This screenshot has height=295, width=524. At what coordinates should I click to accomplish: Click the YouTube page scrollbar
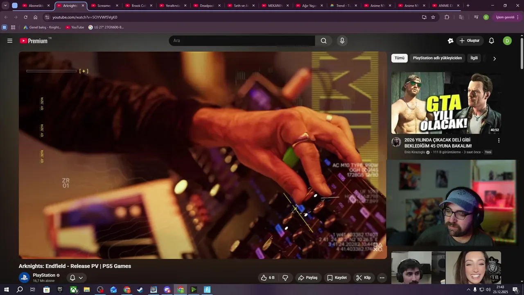tap(522, 53)
